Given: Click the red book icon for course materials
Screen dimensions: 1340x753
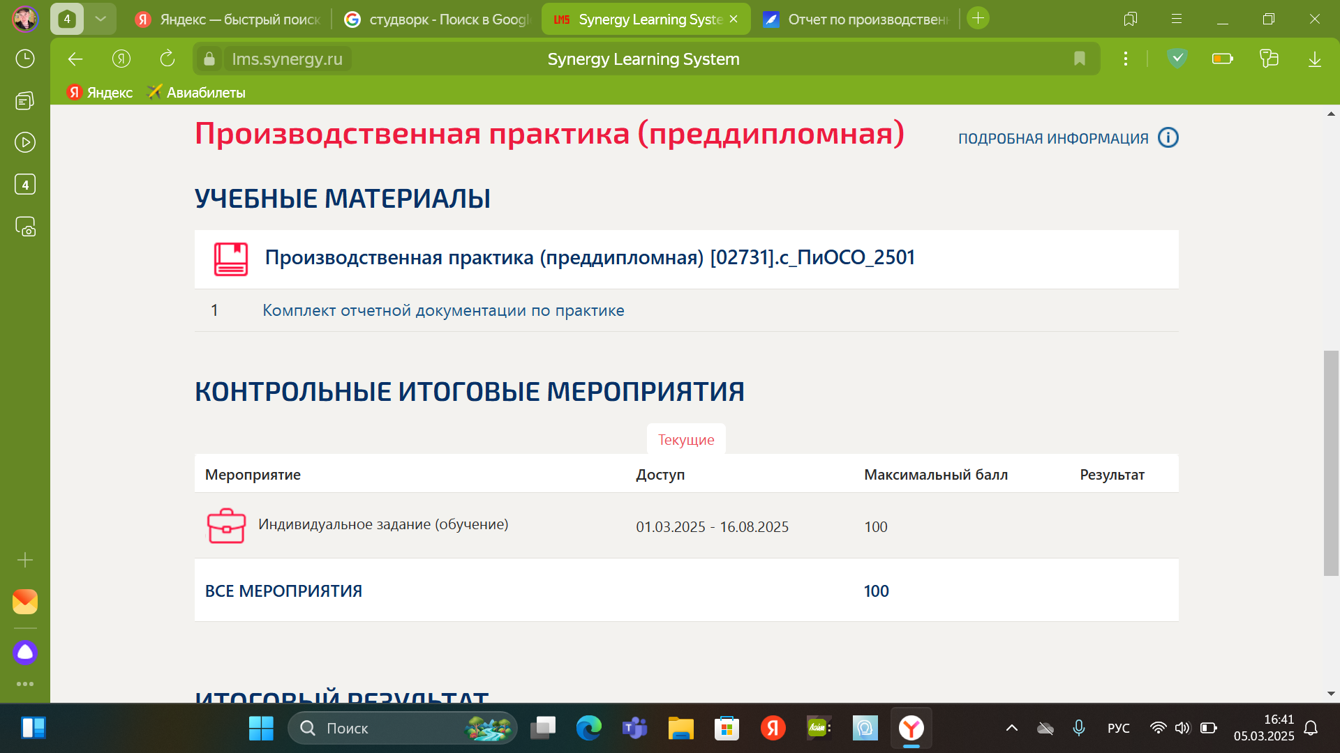Looking at the screenshot, I should [230, 259].
